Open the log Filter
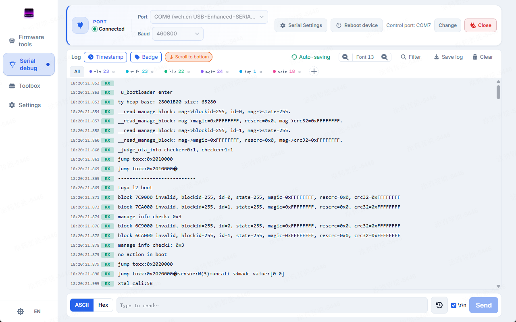The width and height of the screenshot is (516, 322). tap(411, 57)
